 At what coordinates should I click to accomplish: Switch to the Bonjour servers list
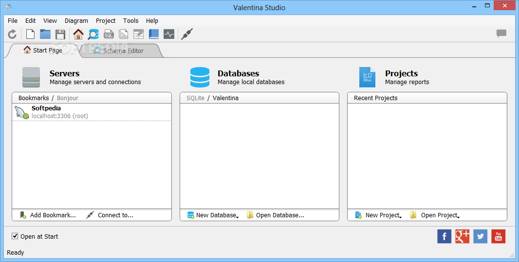coord(68,98)
